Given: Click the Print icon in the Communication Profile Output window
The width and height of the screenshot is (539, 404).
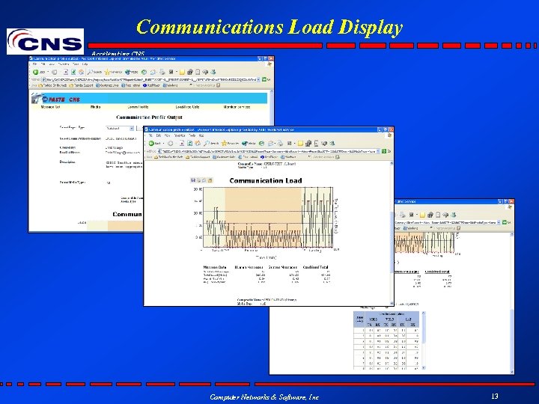Looking at the screenshot, I should coord(162,72).
